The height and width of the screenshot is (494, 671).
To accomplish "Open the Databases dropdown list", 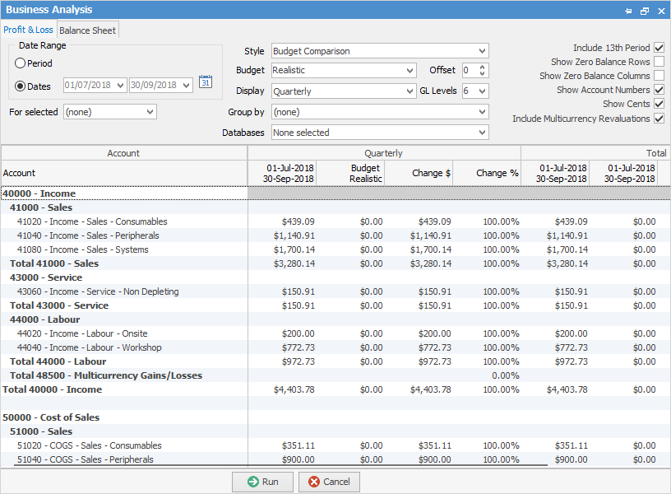I will (482, 133).
